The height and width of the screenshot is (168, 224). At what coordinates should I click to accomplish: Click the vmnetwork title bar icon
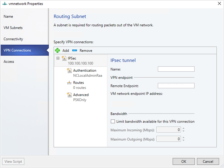[4, 4]
